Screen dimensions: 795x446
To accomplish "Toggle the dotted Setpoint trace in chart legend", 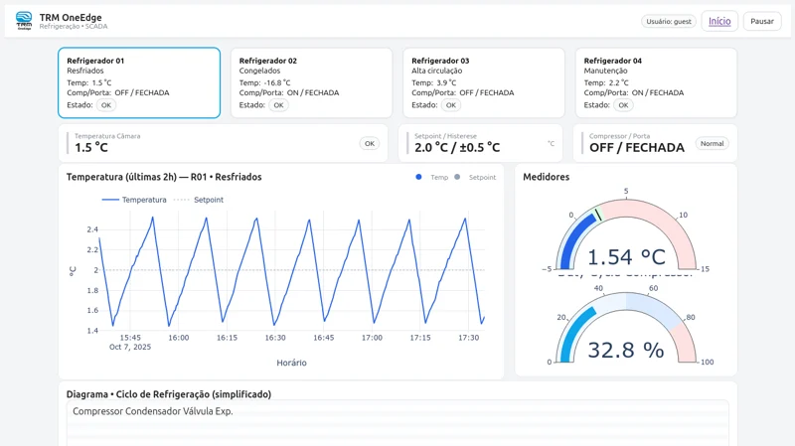I will click(200, 200).
